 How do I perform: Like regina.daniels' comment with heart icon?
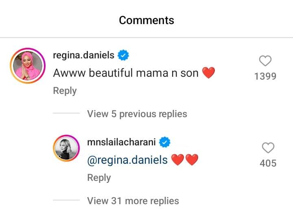pos(265,61)
